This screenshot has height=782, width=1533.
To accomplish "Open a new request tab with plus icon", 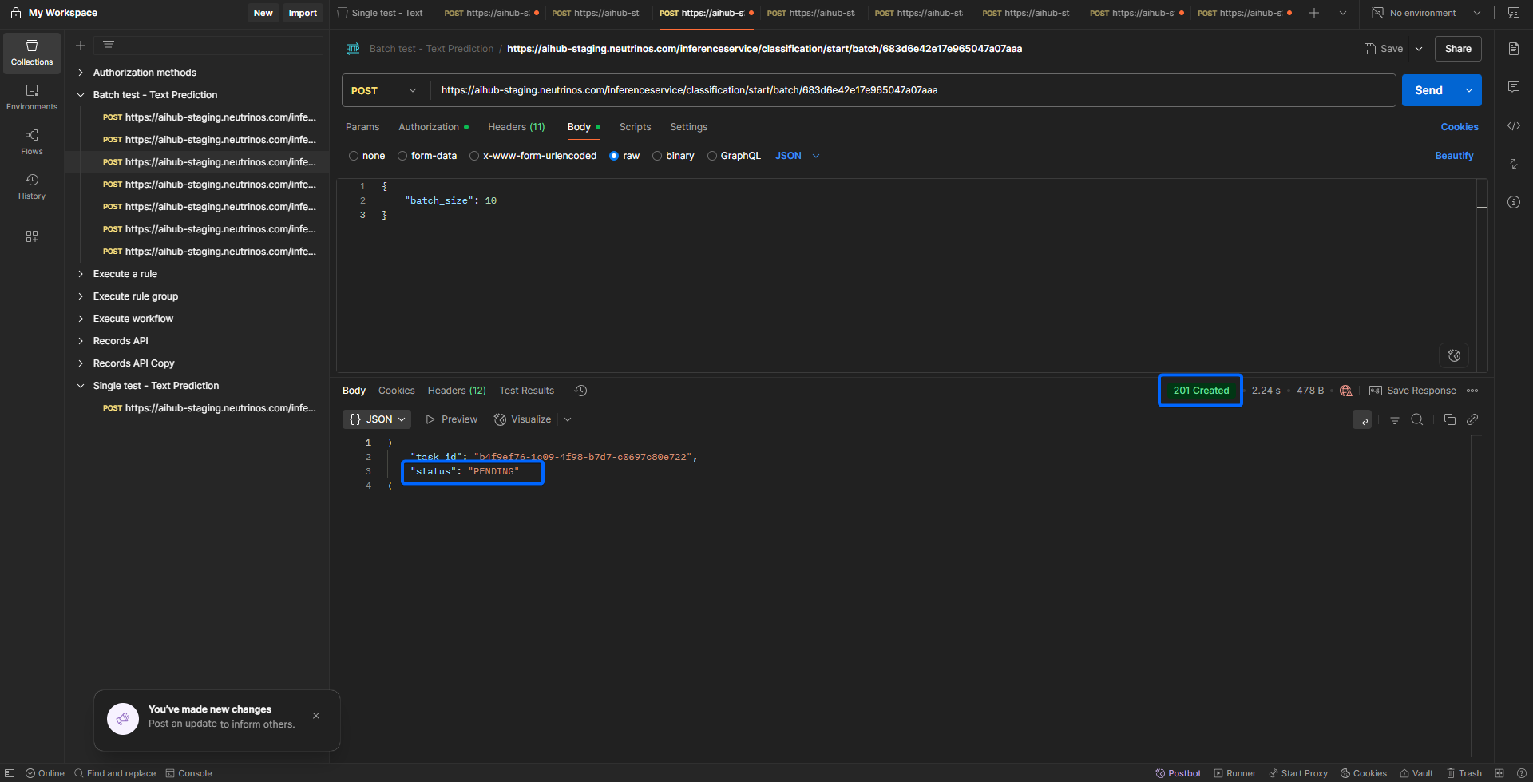I will [x=1314, y=13].
